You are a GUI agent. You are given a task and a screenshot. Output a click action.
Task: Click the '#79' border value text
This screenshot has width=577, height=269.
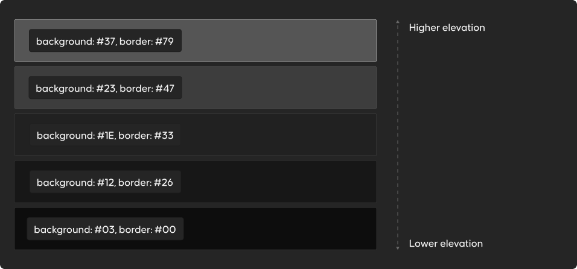[164, 41]
